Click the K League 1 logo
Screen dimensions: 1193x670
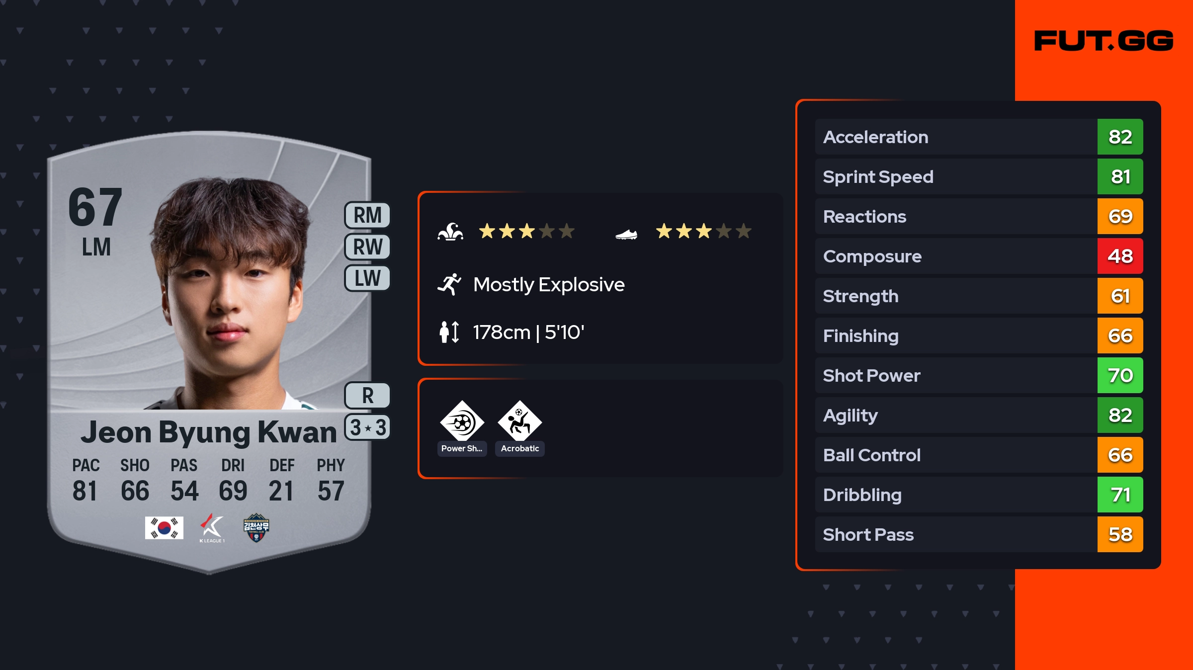(212, 528)
